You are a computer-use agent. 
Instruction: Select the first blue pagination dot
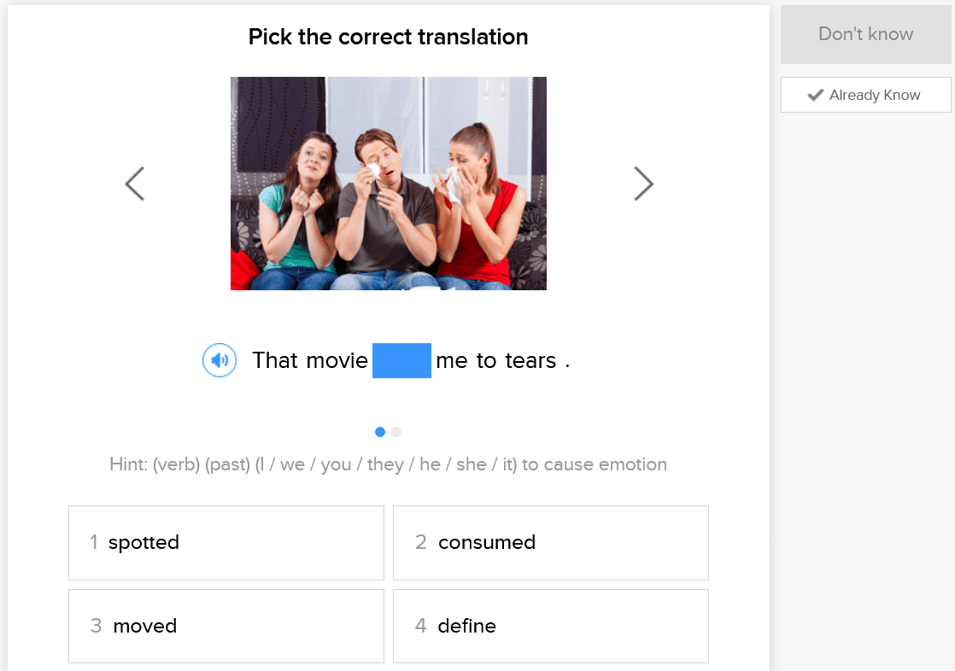pos(380,432)
